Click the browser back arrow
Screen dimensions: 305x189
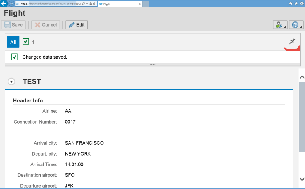click(4, 4)
